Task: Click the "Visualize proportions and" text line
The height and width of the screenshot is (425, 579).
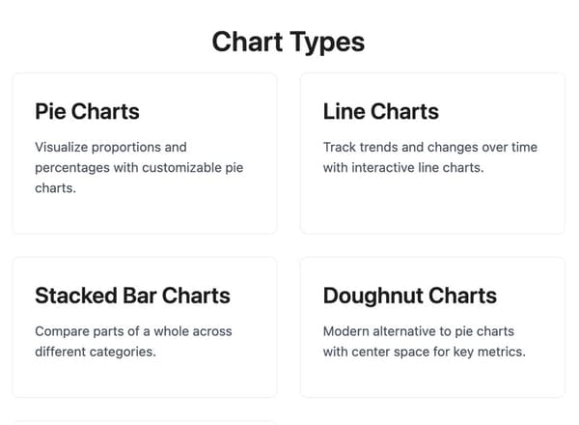Action: point(111,147)
